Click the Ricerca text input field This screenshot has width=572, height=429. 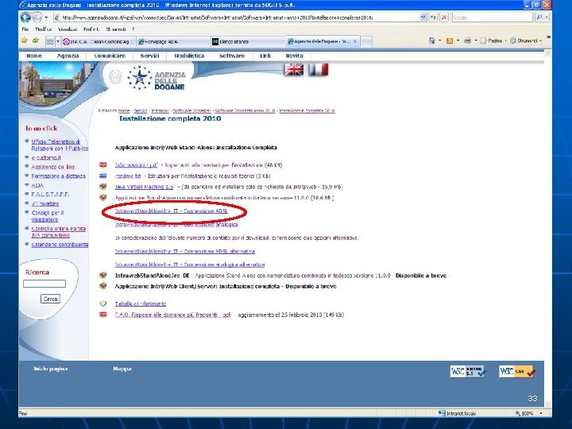point(44,284)
